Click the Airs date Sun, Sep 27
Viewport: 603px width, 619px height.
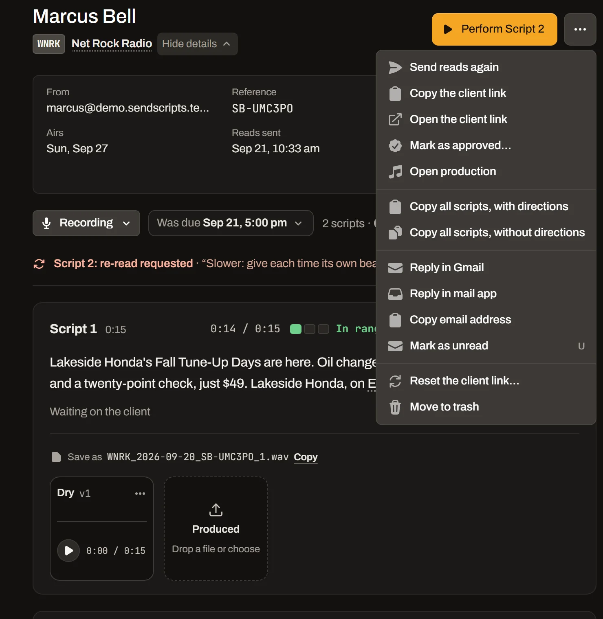(77, 149)
